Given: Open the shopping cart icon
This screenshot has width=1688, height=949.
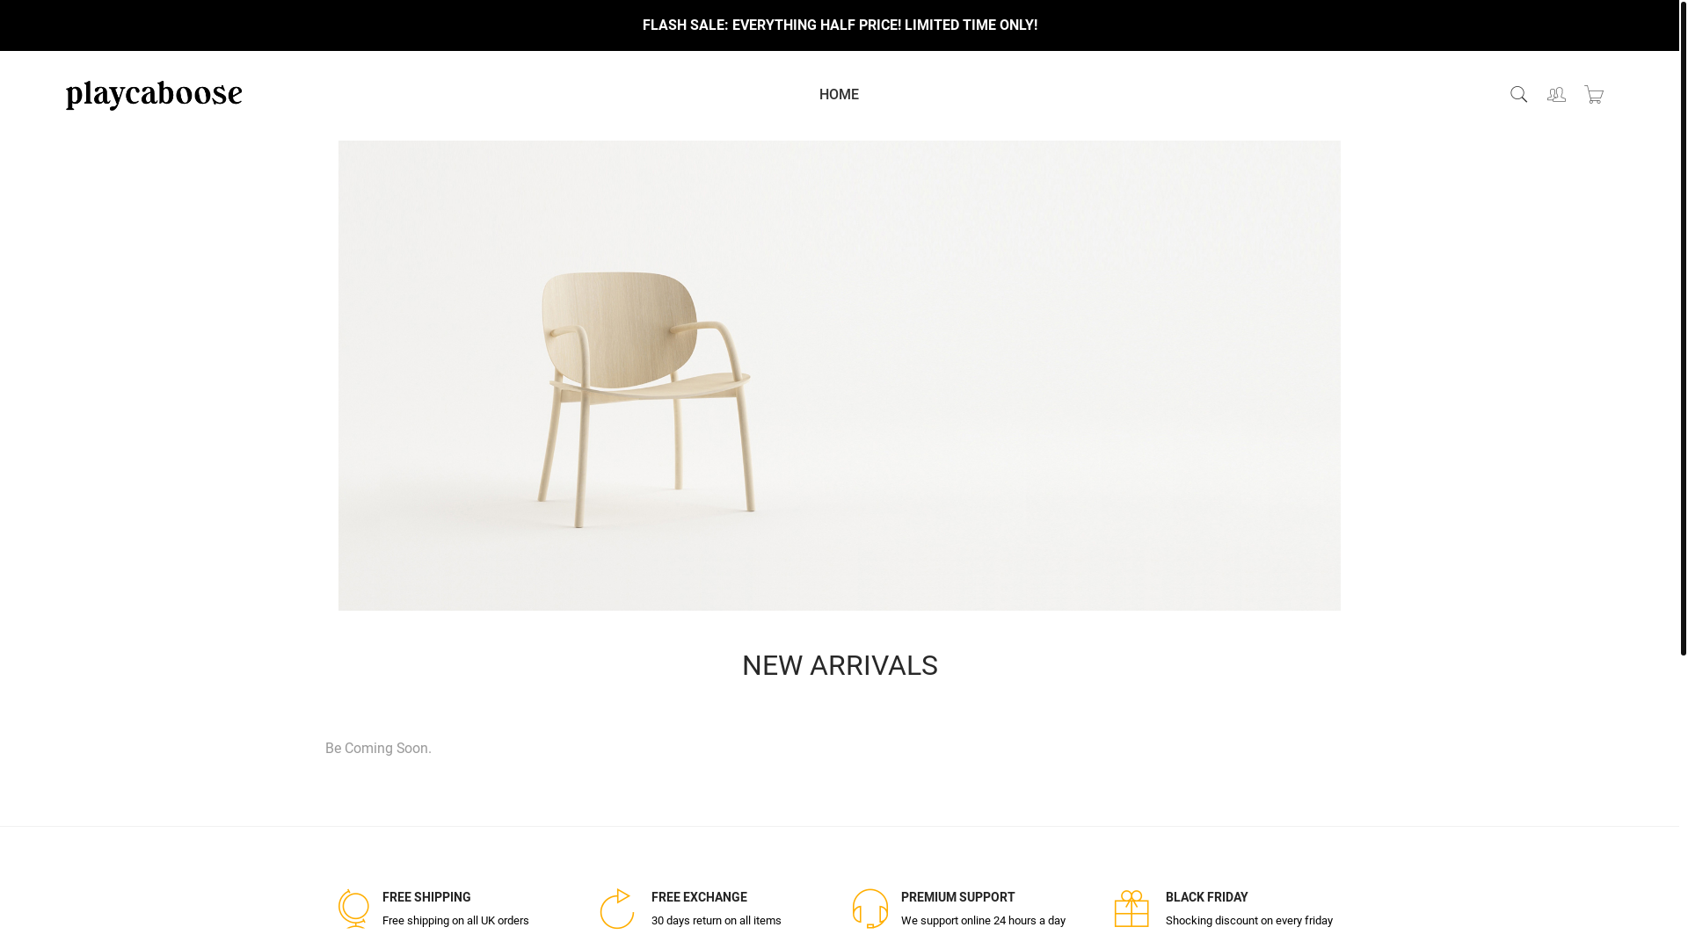Looking at the screenshot, I should pos(1594,94).
